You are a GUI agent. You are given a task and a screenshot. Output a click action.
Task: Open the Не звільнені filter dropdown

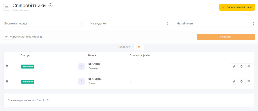point(215,23)
